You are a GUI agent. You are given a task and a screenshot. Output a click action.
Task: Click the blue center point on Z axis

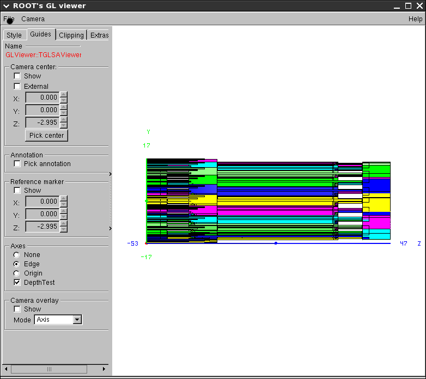click(x=276, y=243)
